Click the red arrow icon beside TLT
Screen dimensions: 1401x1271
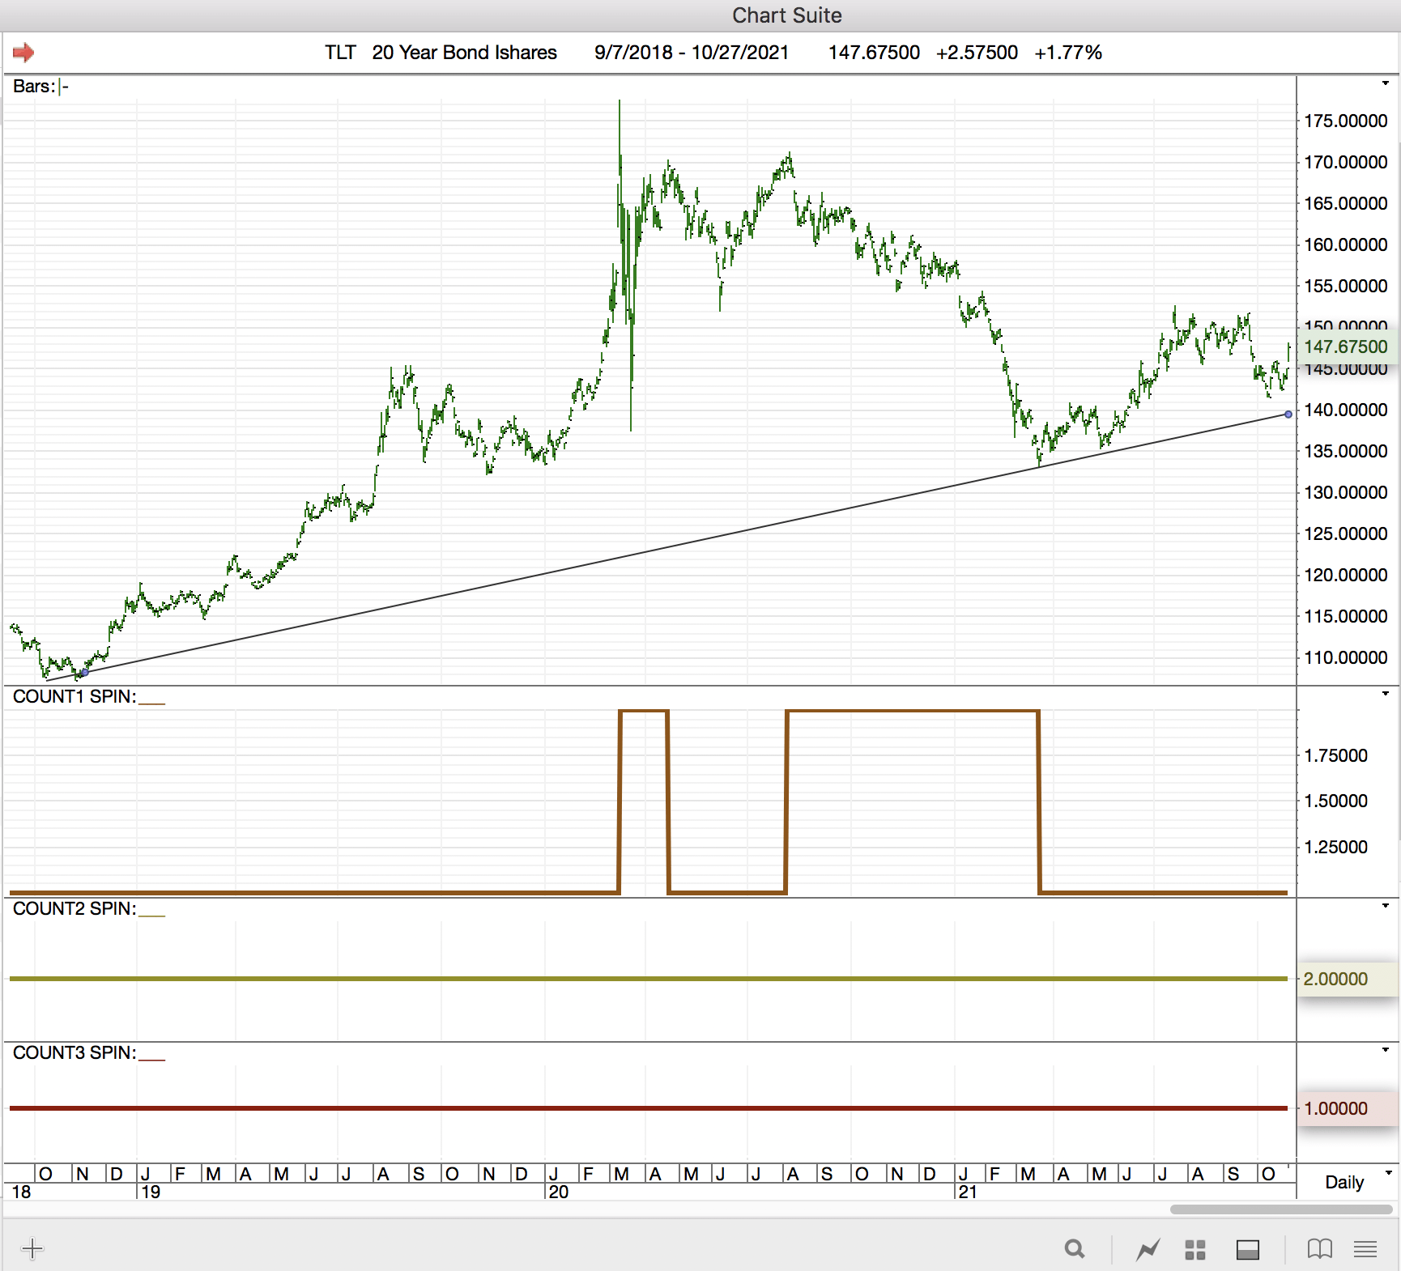click(23, 53)
